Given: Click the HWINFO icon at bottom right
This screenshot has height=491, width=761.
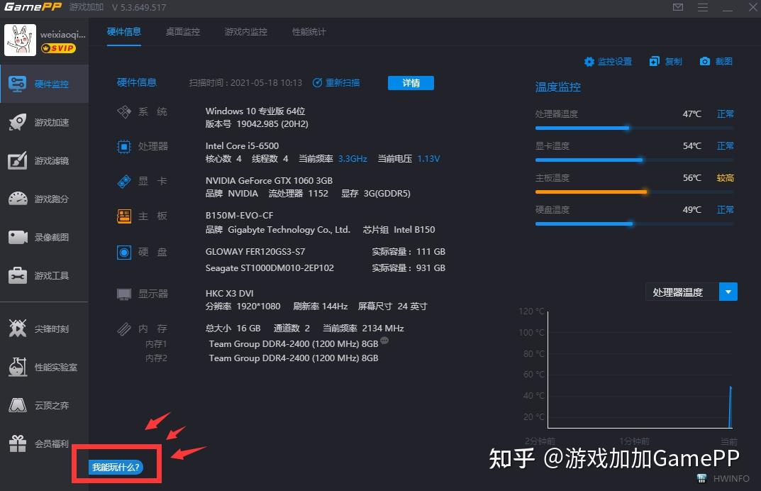Looking at the screenshot, I should click(x=702, y=478).
